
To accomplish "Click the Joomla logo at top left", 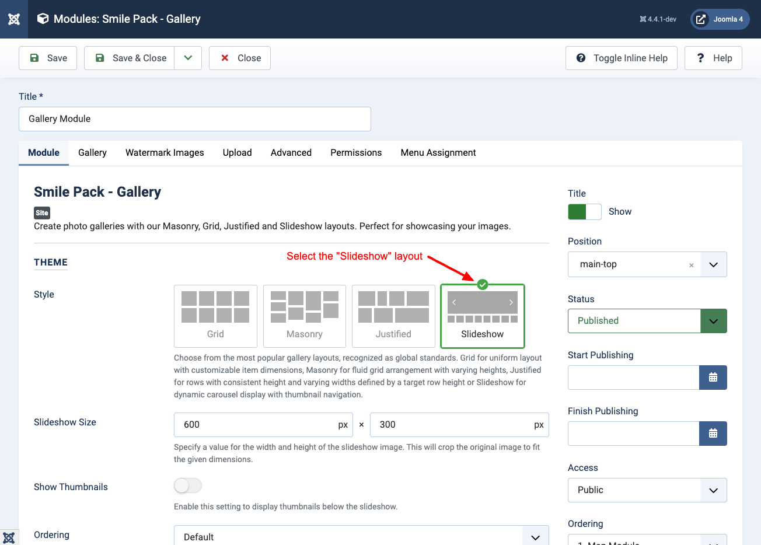I will (14, 19).
